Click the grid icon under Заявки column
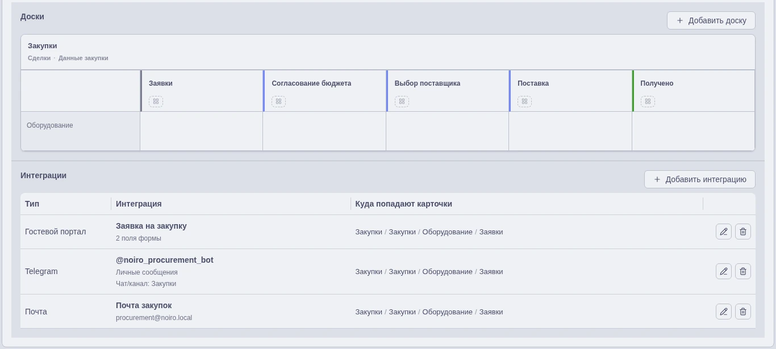The image size is (776, 349). (x=156, y=102)
